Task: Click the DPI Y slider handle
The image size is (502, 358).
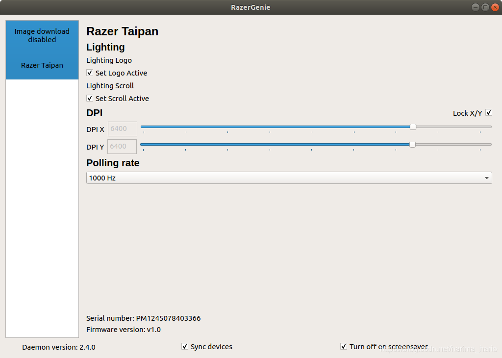Action: 413,144
